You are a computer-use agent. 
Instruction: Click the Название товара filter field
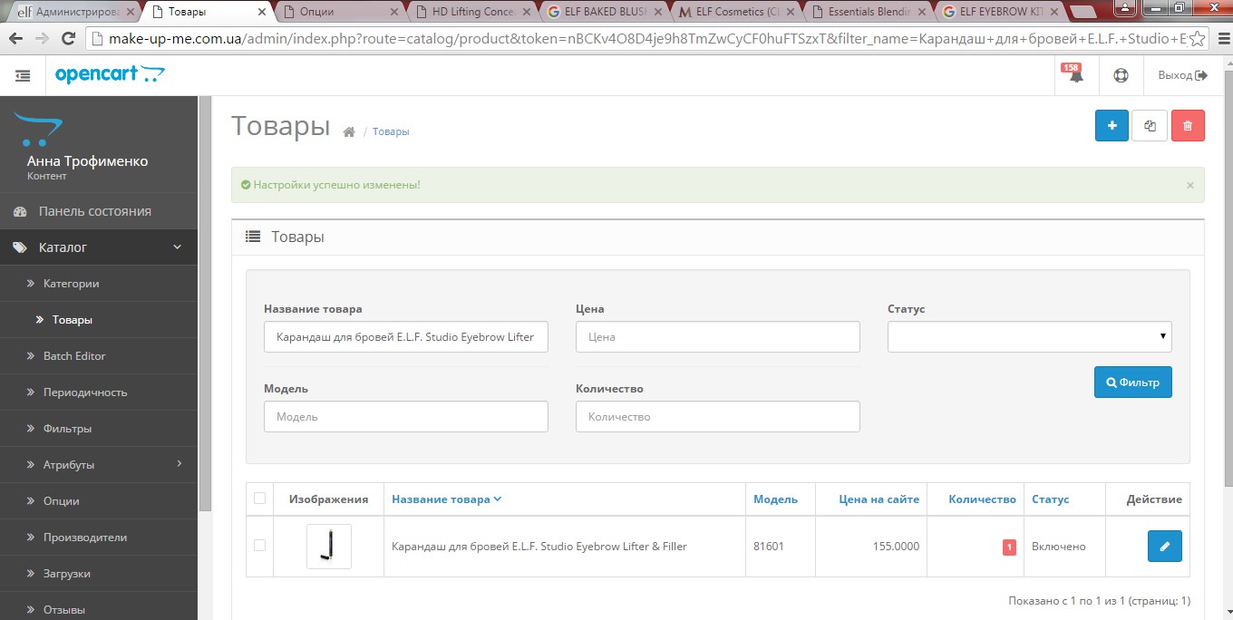tap(406, 336)
